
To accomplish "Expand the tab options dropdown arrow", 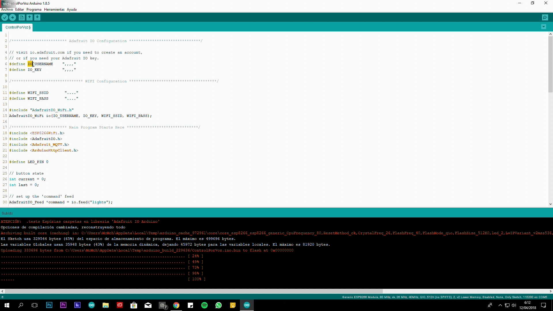I will (543, 26).
